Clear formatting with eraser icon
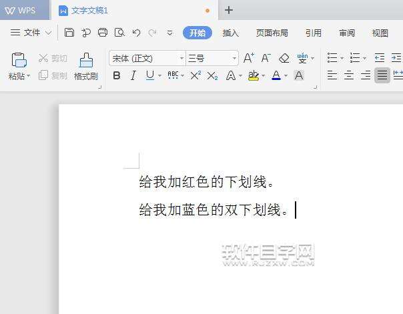403x314 pixels. [x=284, y=58]
